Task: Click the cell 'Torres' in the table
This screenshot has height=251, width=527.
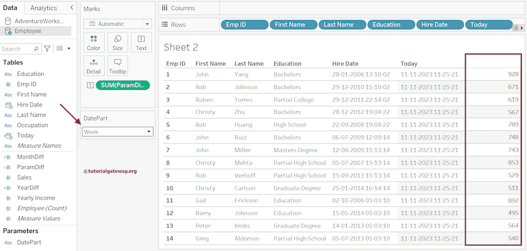Action: point(243,100)
